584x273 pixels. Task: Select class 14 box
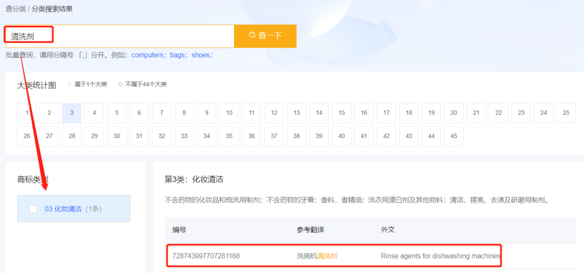pos(319,113)
